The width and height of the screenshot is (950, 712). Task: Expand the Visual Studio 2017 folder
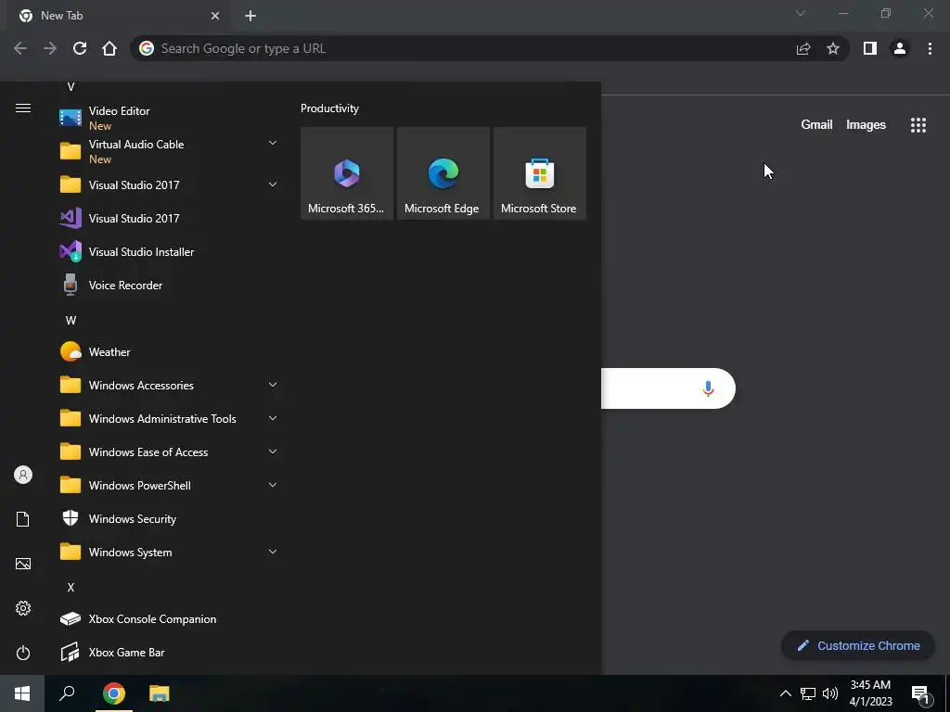click(273, 184)
